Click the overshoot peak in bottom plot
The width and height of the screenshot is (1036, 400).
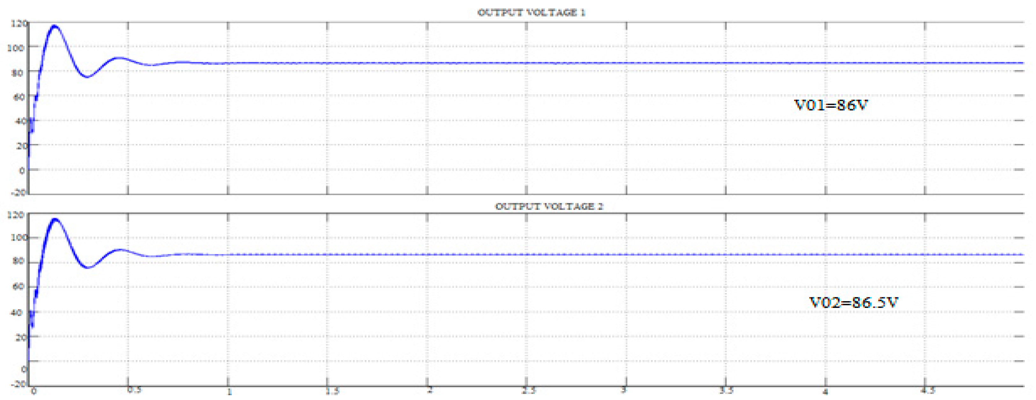pos(55,219)
